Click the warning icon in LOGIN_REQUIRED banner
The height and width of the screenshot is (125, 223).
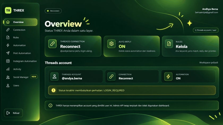53,90
